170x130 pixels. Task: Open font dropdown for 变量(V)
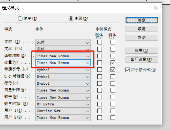click(63, 63)
